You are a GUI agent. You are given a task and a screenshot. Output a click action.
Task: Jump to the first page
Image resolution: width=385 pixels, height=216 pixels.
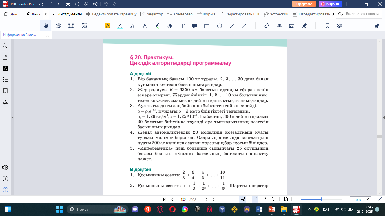click(x=165, y=199)
